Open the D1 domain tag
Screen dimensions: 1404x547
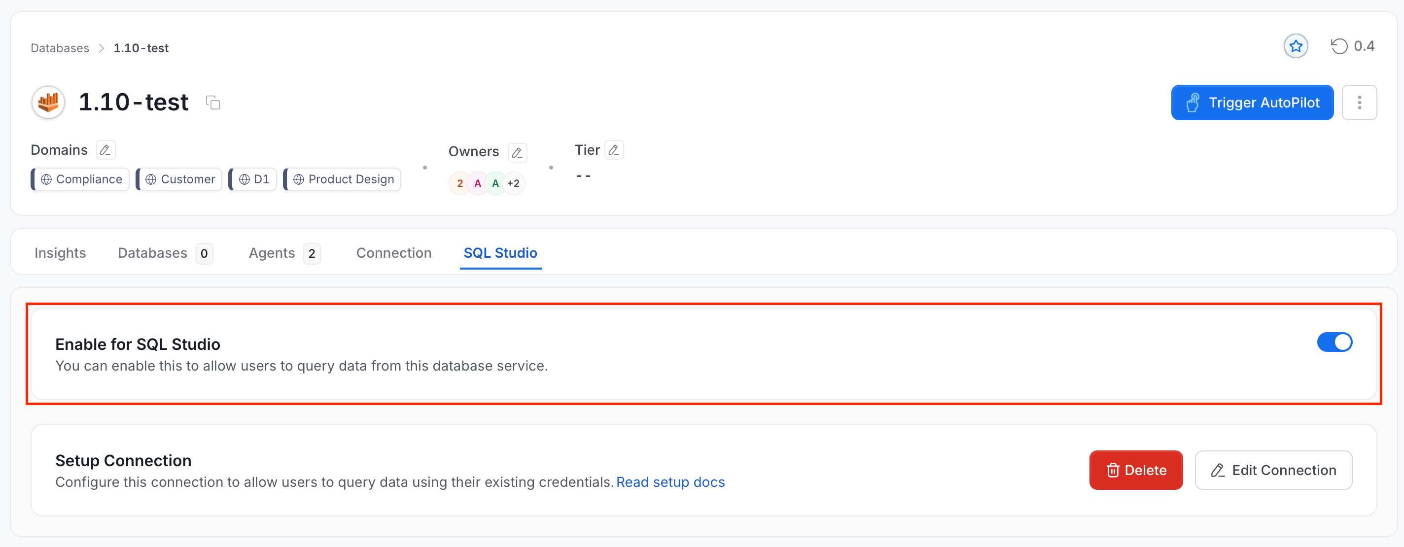point(252,179)
